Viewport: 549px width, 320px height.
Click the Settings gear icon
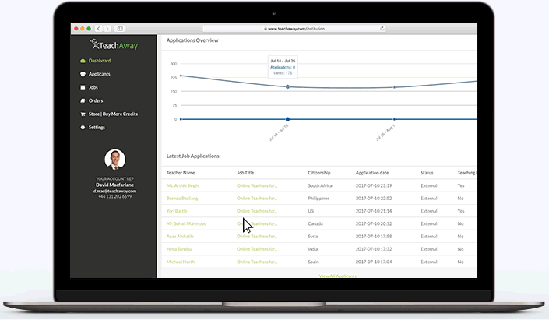(83, 128)
